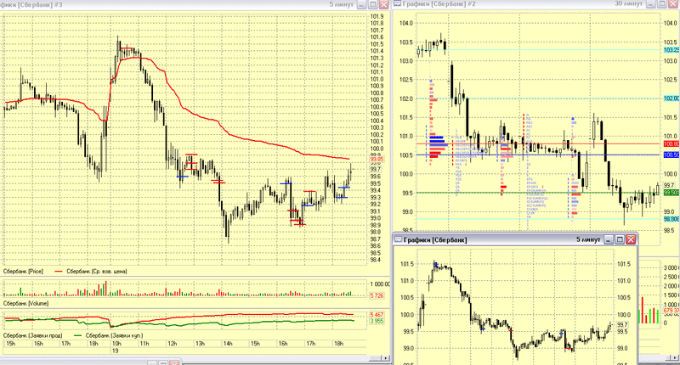This screenshot has width=680, height=365.
Task: Click the 5 минут timeframe label in window #3 title
Action: (342, 4)
